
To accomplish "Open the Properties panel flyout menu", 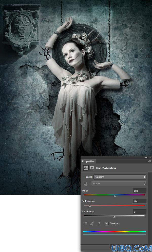I will pos(149,161).
